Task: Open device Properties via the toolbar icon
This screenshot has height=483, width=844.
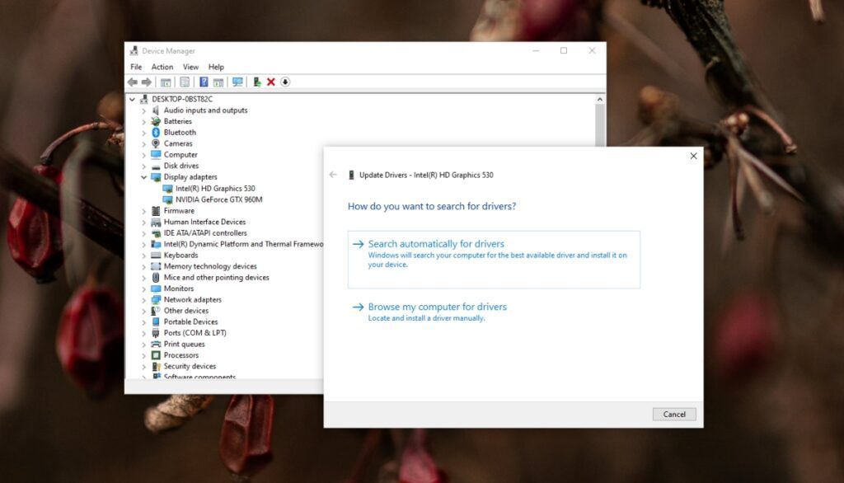Action: (185, 82)
